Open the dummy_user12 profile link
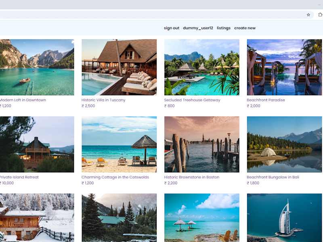 [x=198, y=28]
